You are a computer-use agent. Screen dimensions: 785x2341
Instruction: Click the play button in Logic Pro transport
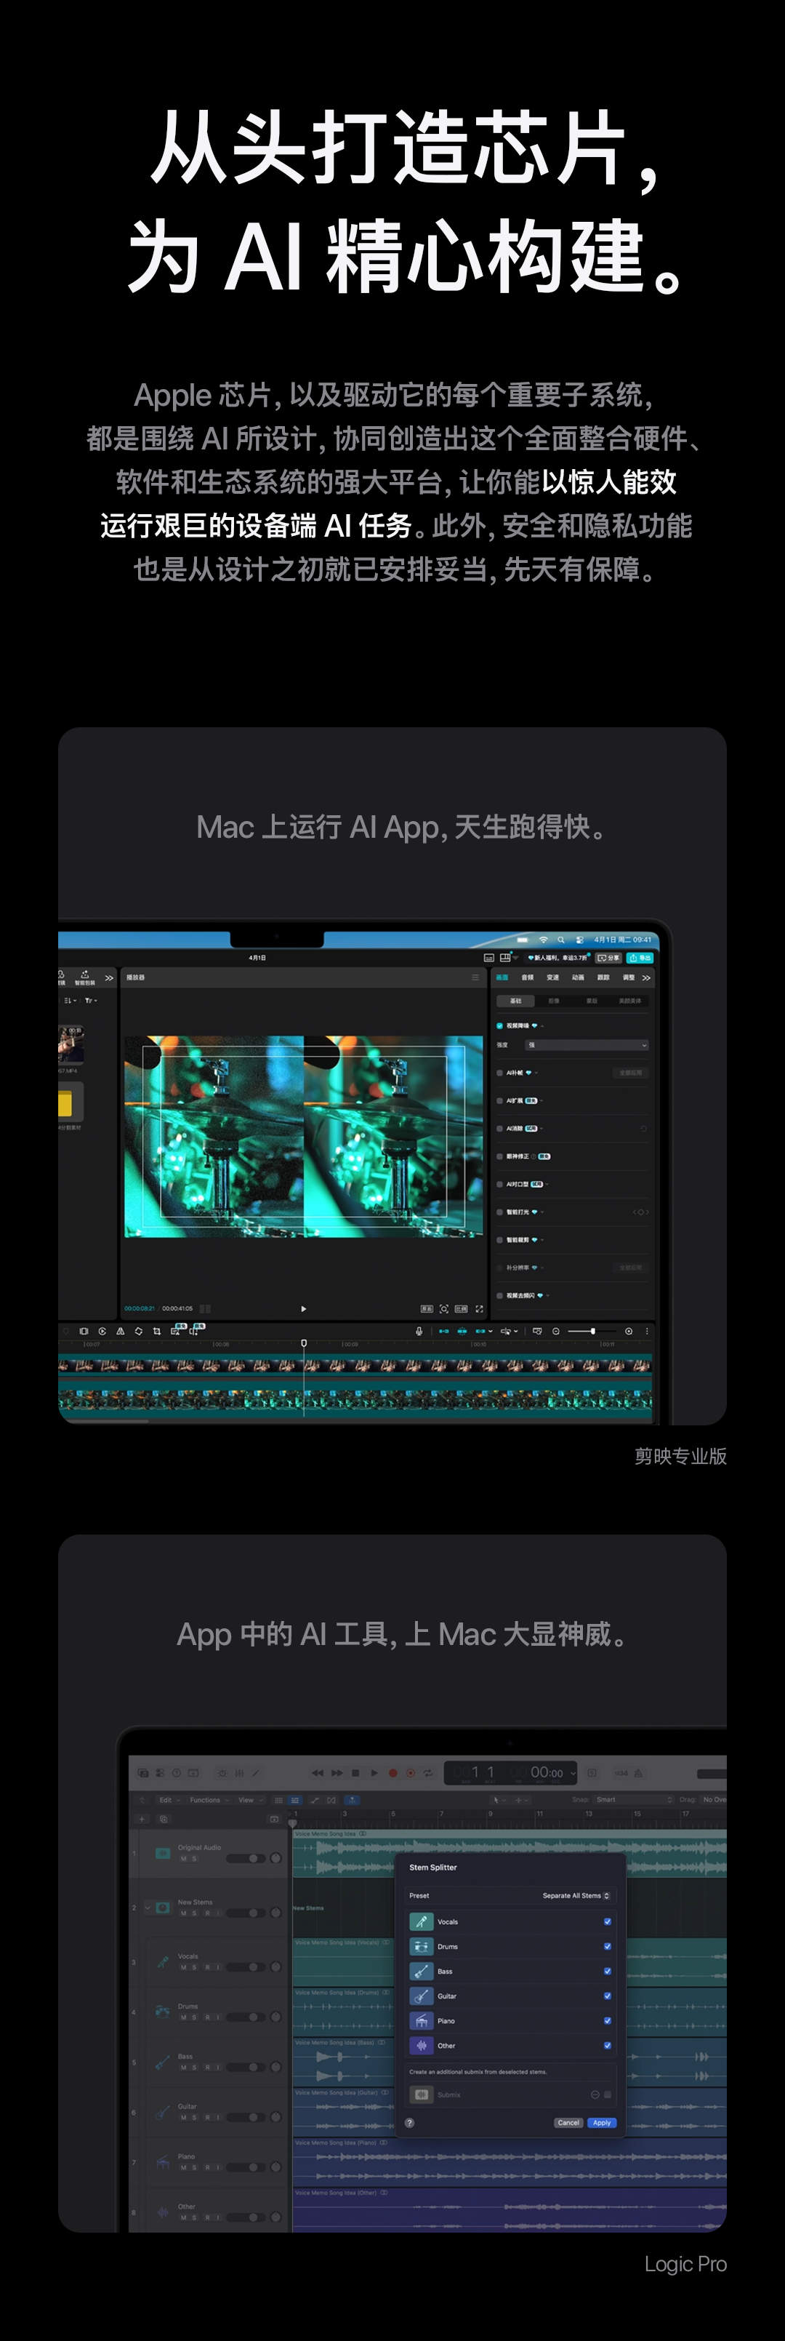[374, 1772]
